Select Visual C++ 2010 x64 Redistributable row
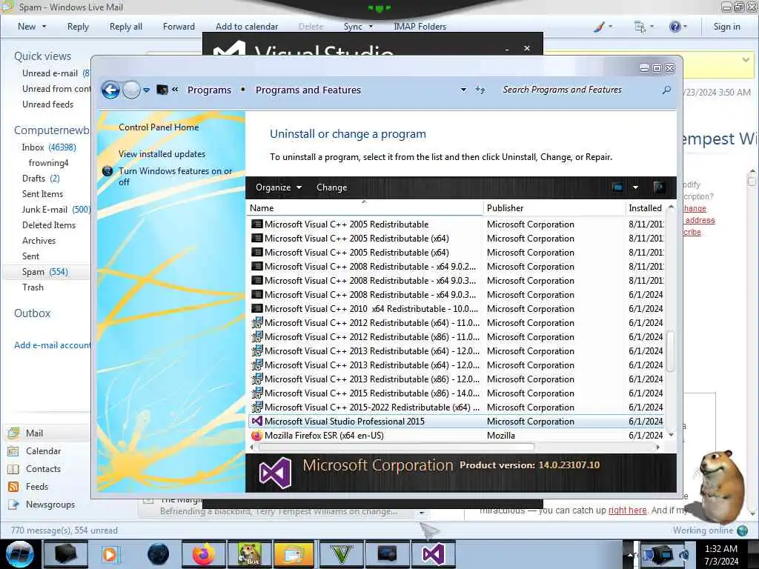This screenshot has width=759, height=569. (456, 309)
